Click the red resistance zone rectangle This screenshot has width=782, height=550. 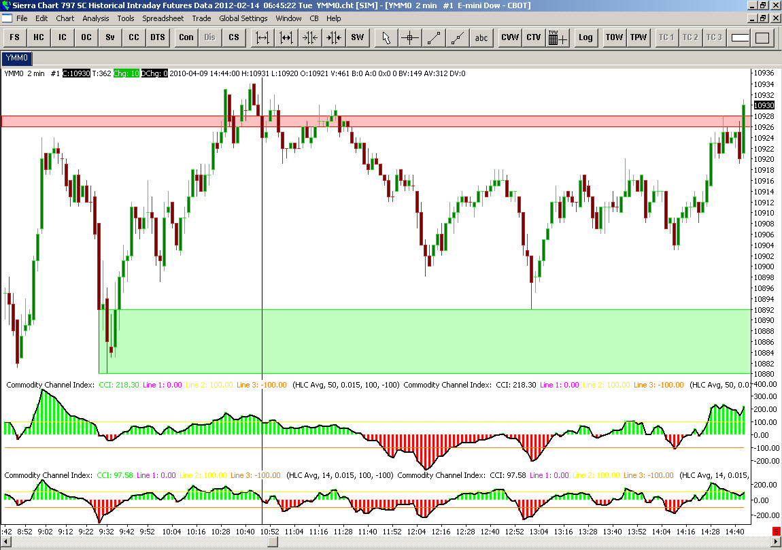pos(375,121)
